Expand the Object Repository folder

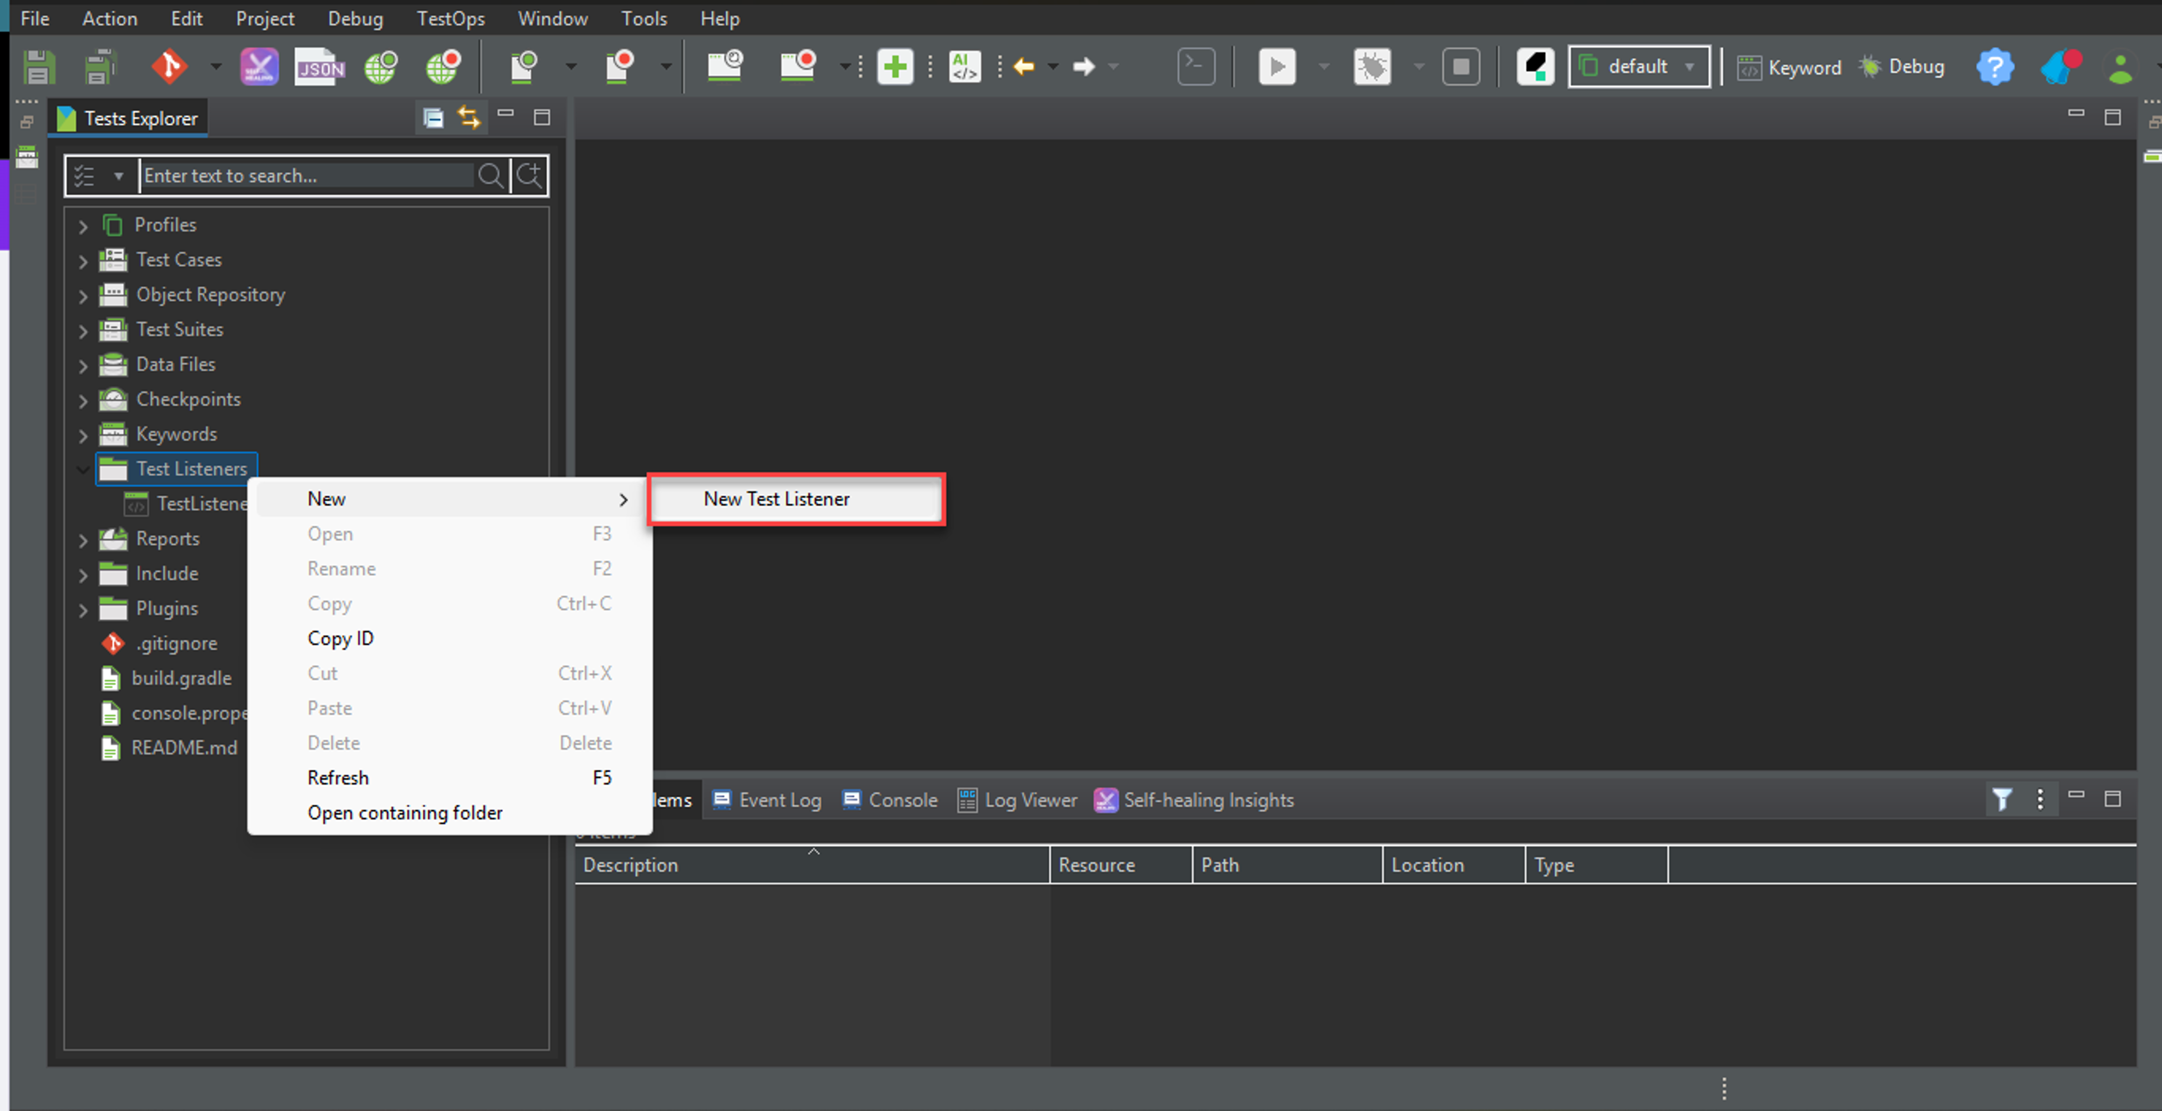(x=82, y=296)
